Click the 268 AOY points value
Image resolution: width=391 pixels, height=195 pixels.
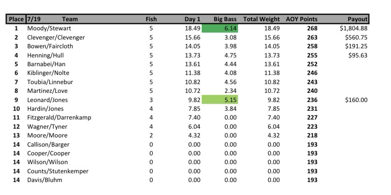(x=312, y=28)
